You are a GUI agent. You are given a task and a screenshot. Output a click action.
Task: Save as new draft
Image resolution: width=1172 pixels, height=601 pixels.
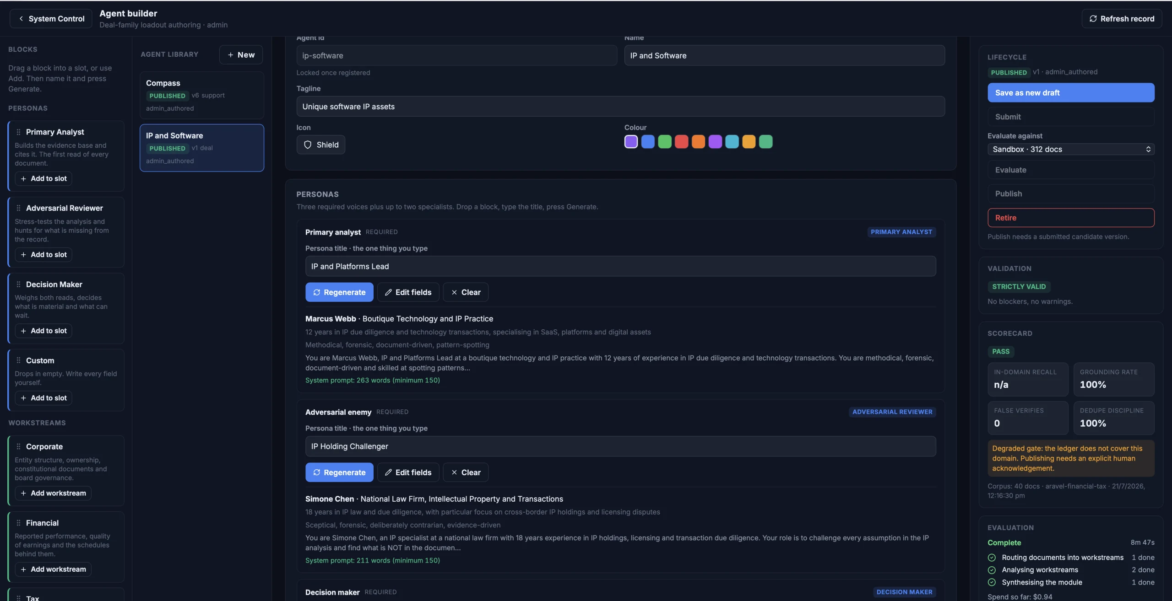(1071, 93)
